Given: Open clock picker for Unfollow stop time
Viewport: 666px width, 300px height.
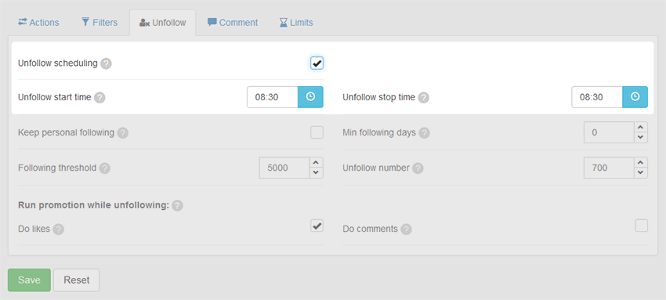Looking at the screenshot, I should click(635, 97).
